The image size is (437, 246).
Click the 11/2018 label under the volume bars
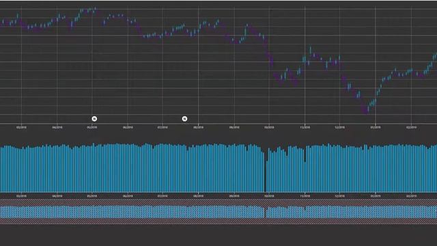tap(305, 196)
